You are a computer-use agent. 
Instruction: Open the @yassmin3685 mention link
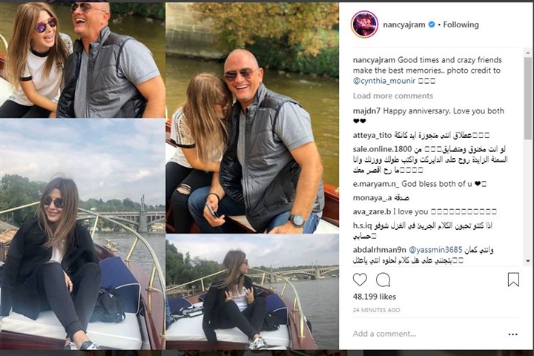pos(435,250)
